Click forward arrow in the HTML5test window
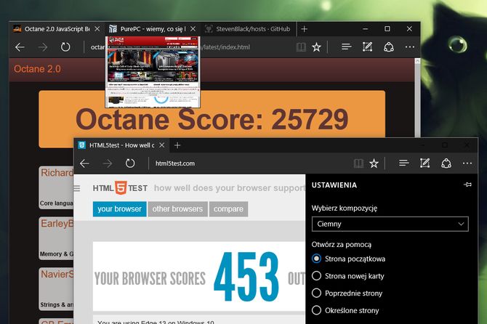The height and width of the screenshot is (324, 487). (108, 163)
